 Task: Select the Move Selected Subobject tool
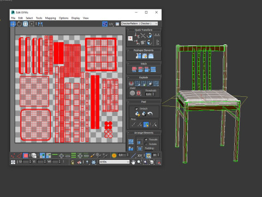pos(13,24)
